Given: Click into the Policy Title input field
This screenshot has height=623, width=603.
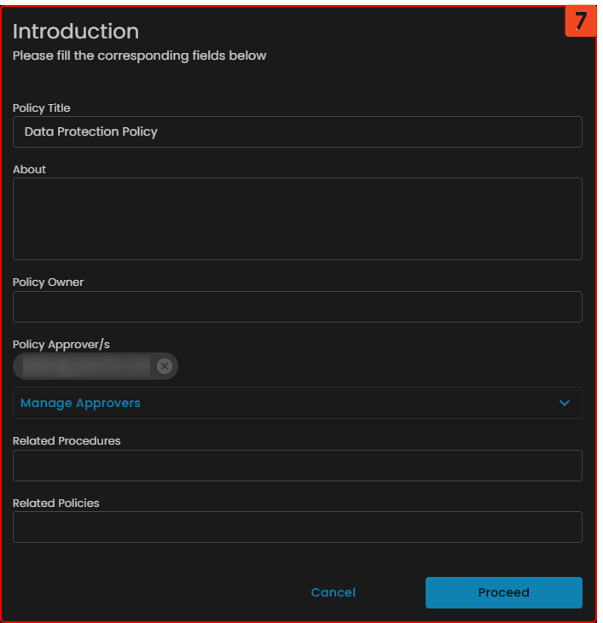Looking at the screenshot, I should click(297, 132).
